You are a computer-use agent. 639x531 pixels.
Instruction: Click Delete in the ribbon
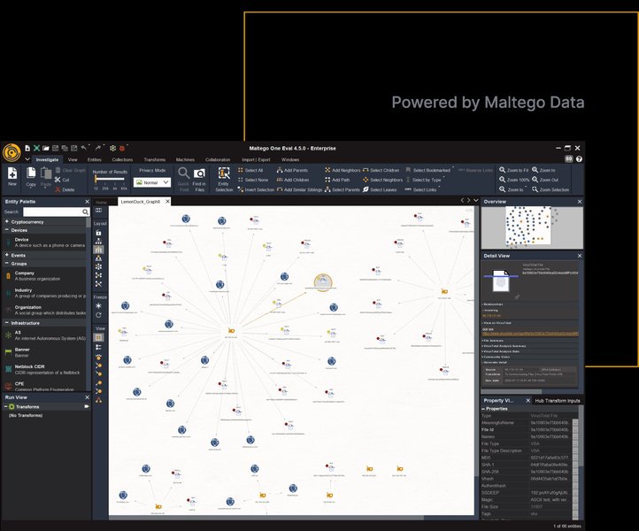pyautogui.click(x=65, y=189)
